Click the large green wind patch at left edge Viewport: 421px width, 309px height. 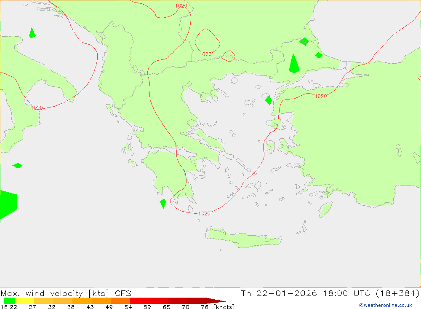coord(8,204)
